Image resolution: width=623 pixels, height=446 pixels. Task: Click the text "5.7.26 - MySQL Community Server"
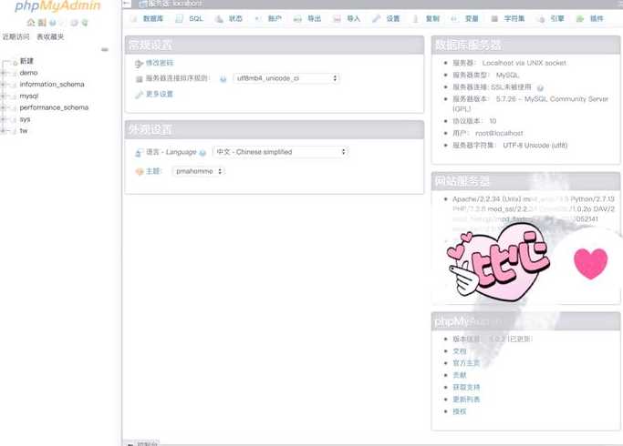pyautogui.click(x=552, y=99)
